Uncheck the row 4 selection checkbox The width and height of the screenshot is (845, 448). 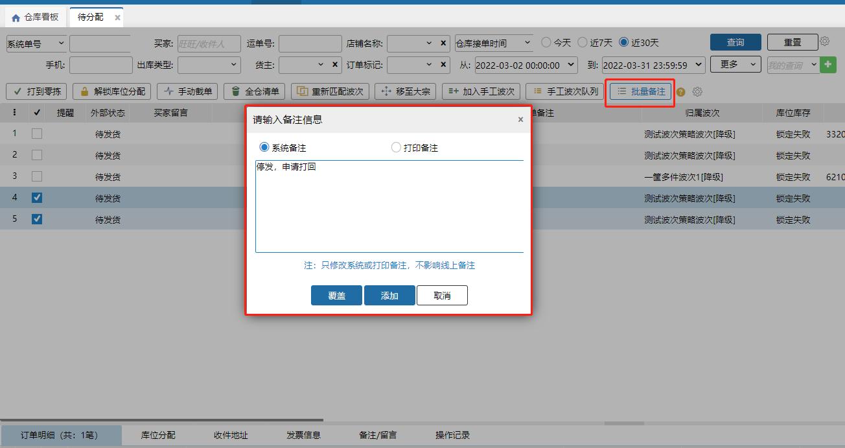[x=36, y=198]
